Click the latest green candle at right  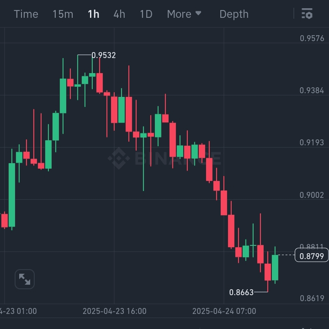point(275,267)
